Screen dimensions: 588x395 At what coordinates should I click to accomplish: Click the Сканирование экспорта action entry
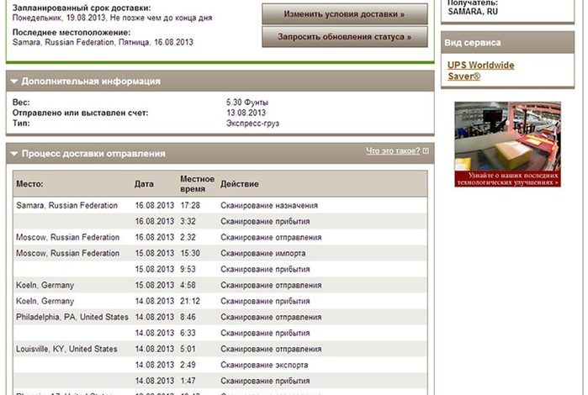click(264, 365)
